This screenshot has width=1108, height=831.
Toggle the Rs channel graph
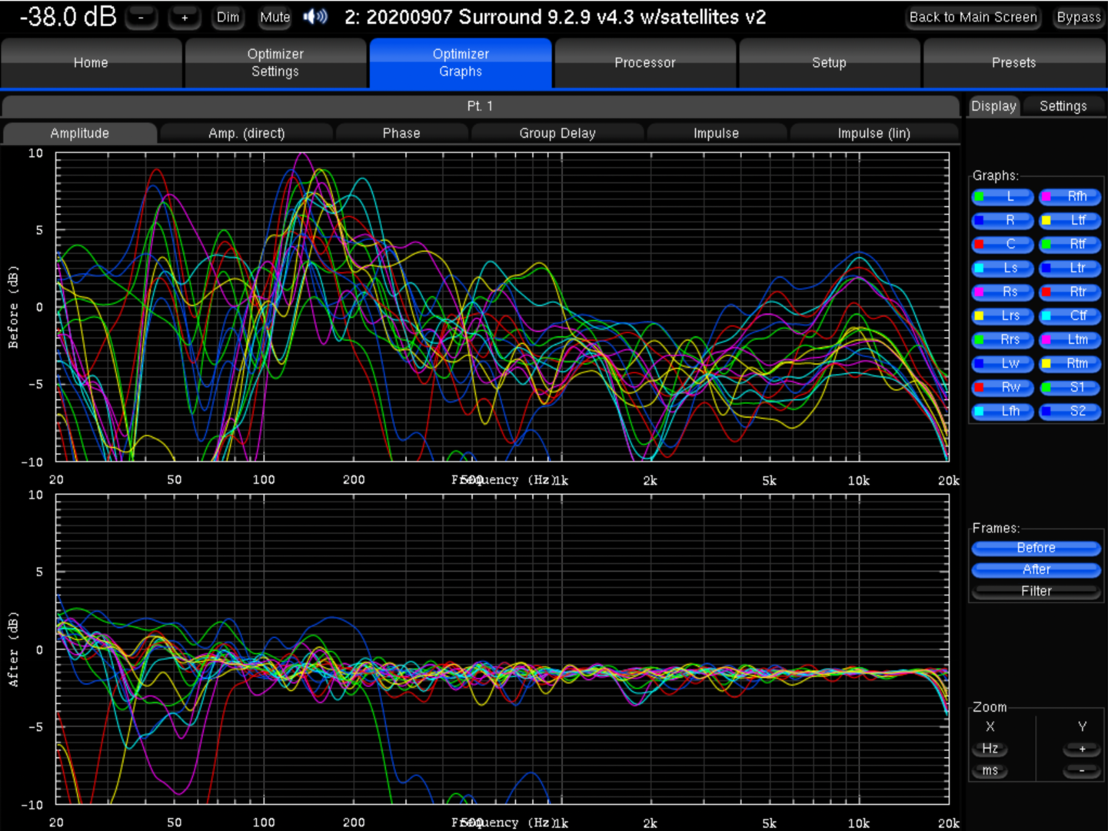pos(1002,292)
